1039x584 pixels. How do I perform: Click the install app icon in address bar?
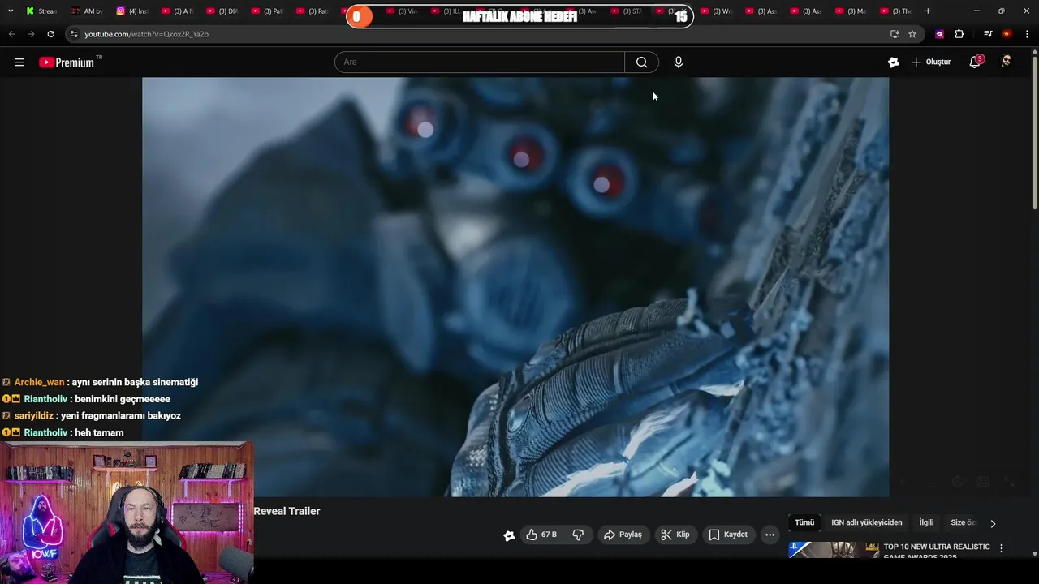pyautogui.click(x=895, y=34)
